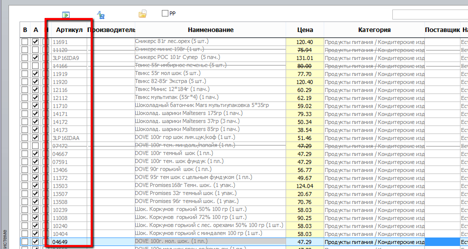Select 'DOVE 100г тем. шок фундук' cell

pos(210,161)
